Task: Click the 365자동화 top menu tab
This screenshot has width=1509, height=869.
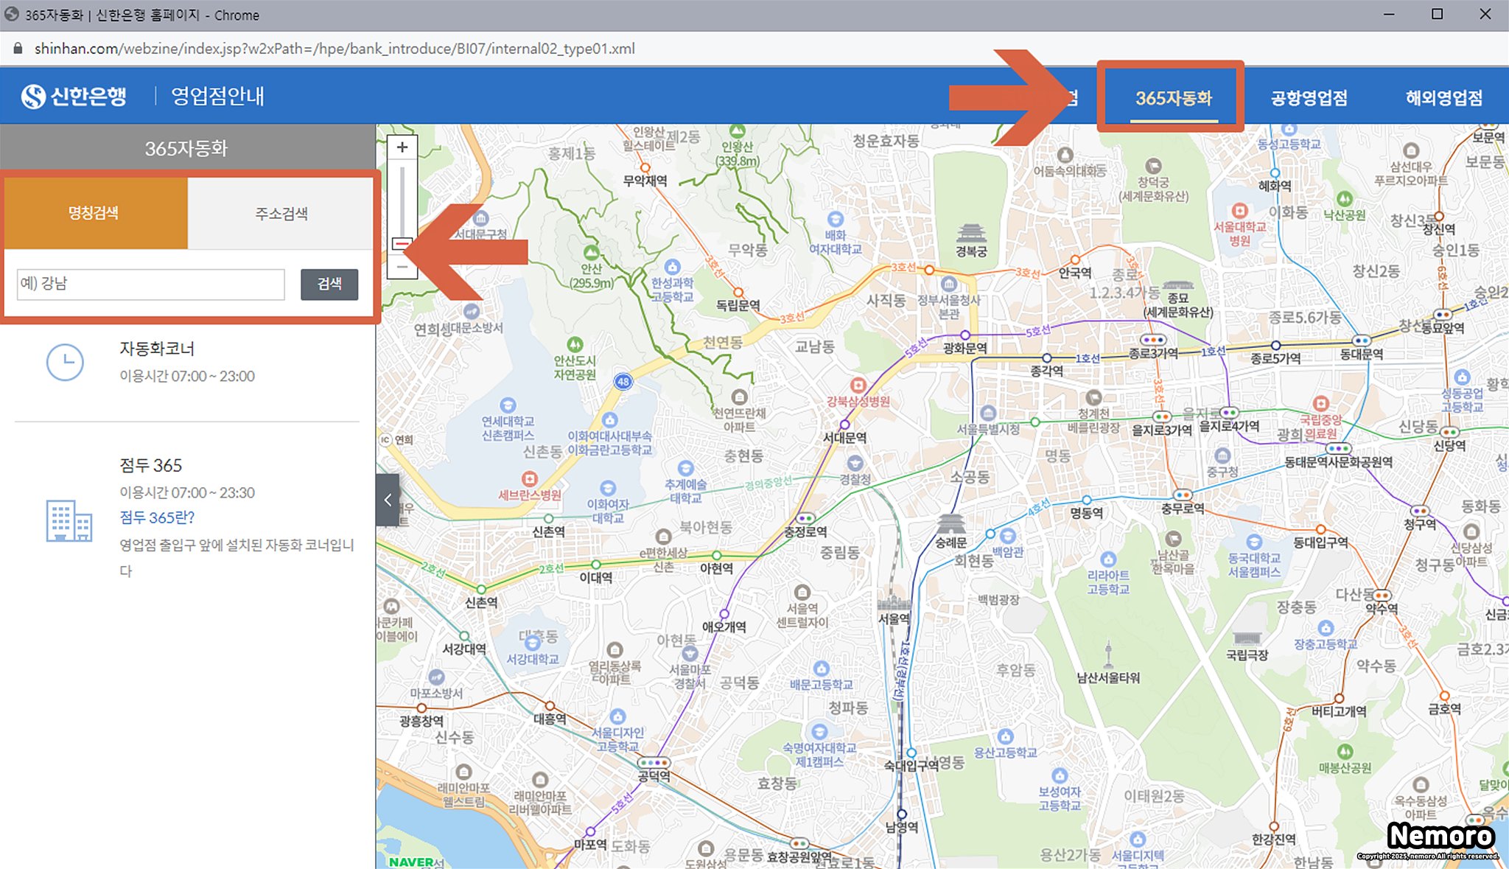Action: coord(1173,98)
